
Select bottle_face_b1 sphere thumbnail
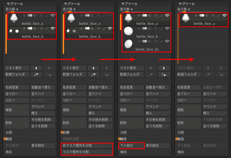128,44
